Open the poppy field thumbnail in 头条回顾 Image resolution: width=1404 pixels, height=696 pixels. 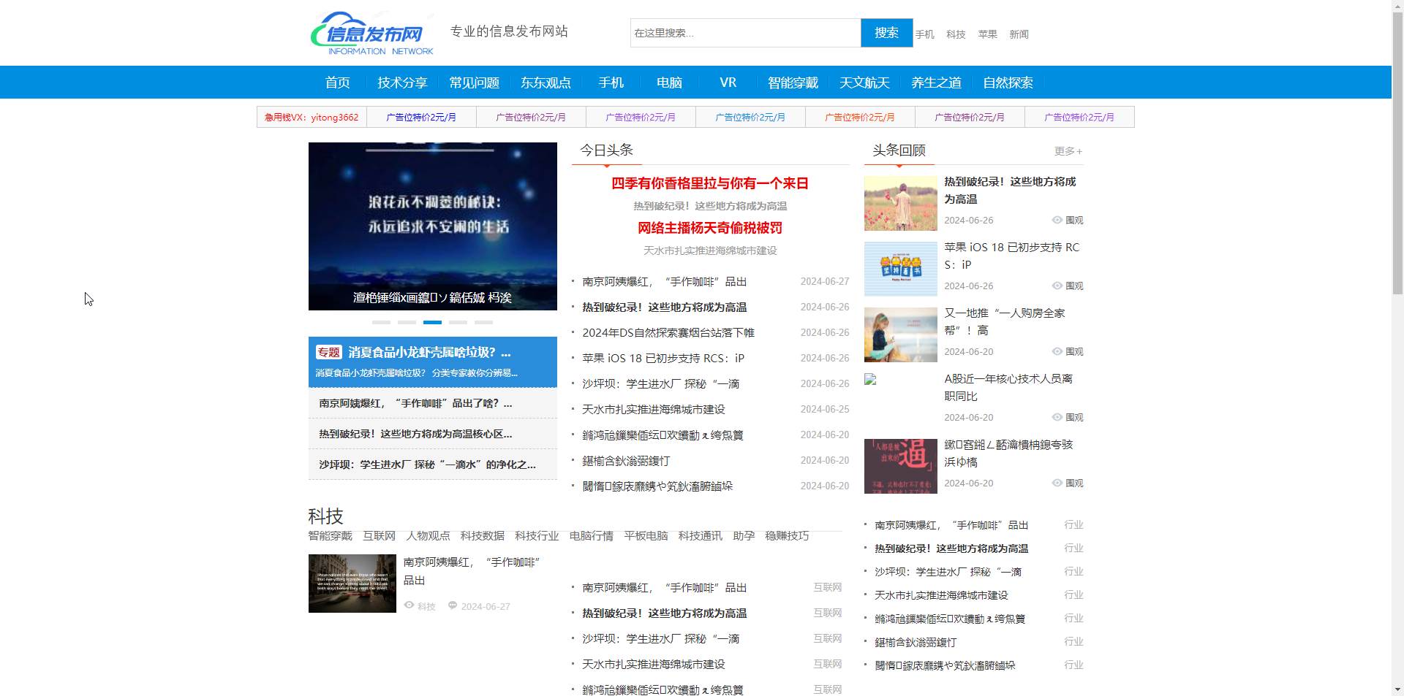point(900,203)
